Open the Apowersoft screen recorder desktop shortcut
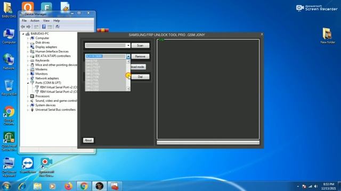 click(46, 167)
